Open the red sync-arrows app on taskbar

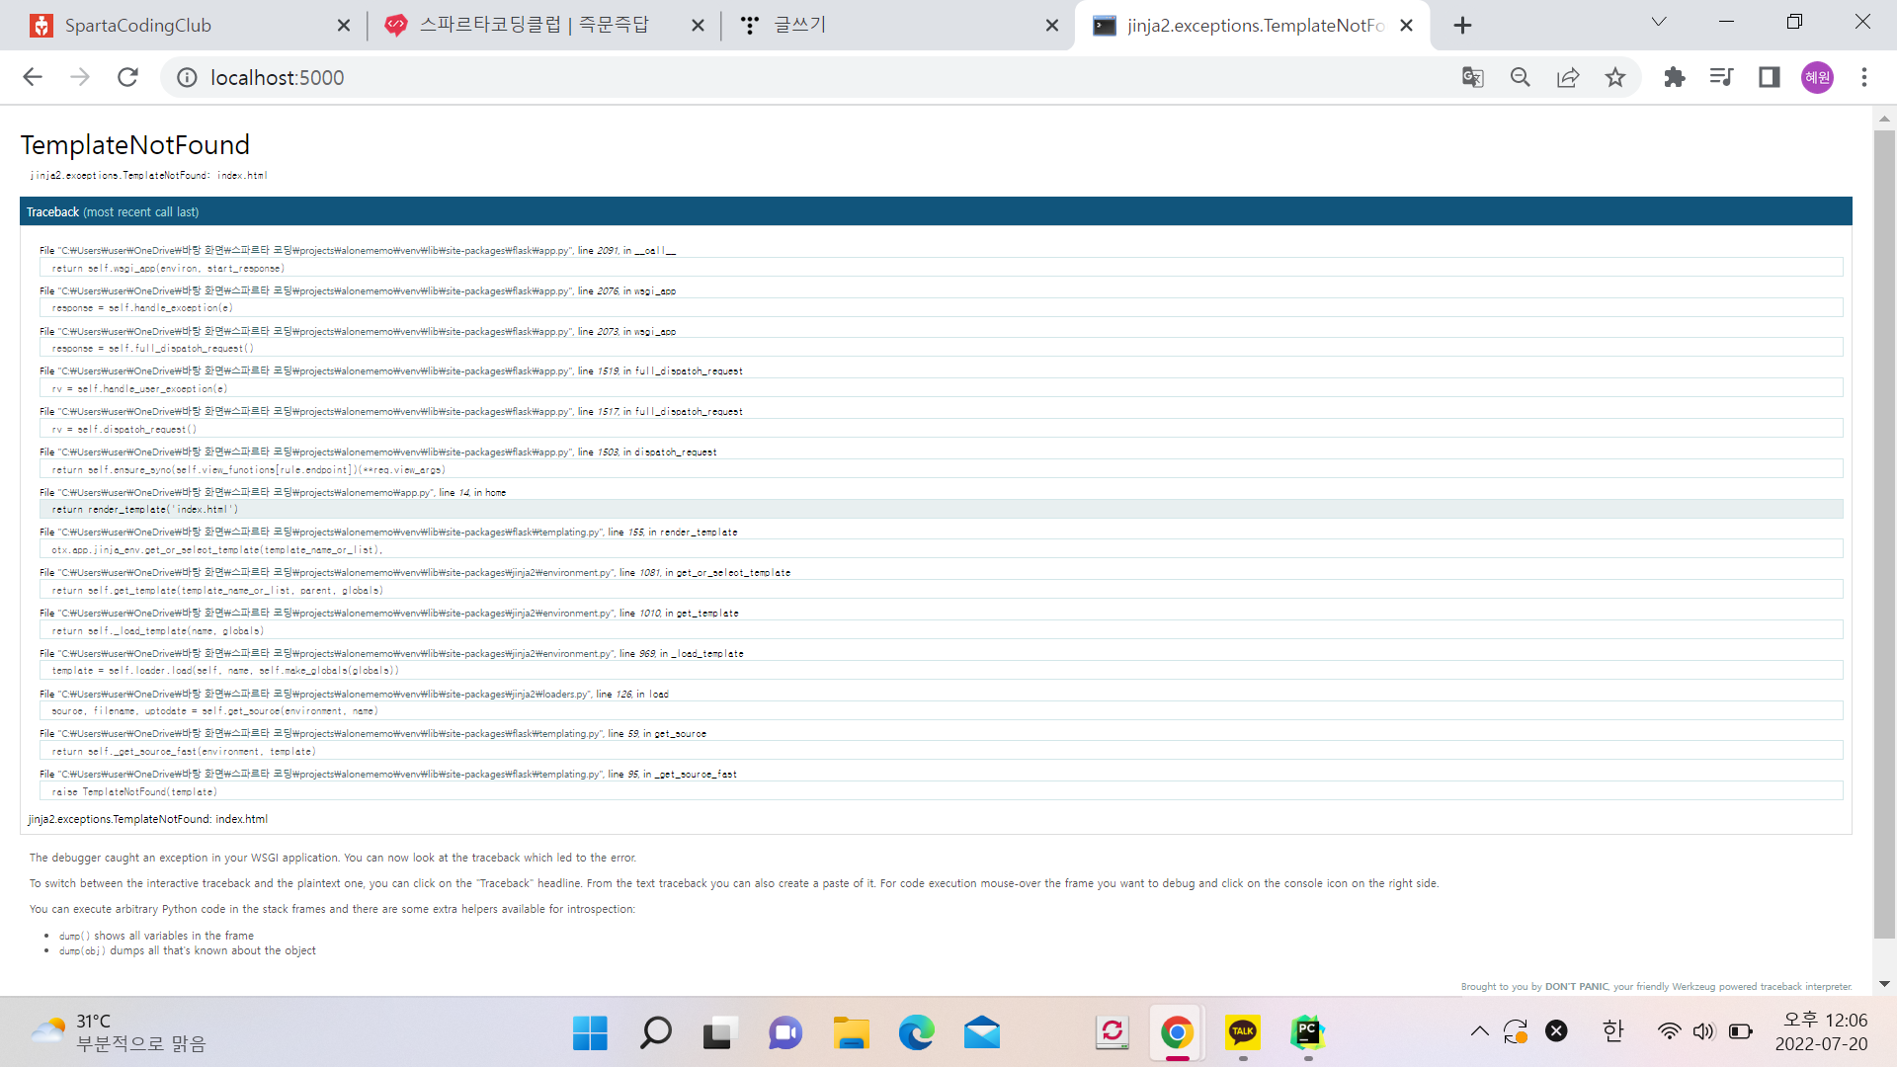[x=1112, y=1033]
